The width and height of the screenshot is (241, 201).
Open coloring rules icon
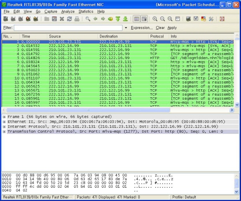[x=203, y=19]
